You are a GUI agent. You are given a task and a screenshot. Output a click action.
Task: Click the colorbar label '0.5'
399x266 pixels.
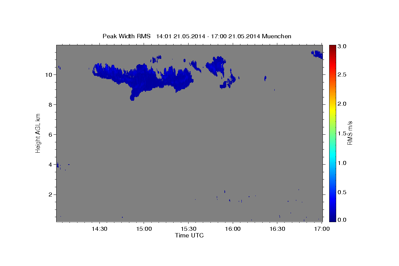click(x=342, y=192)
